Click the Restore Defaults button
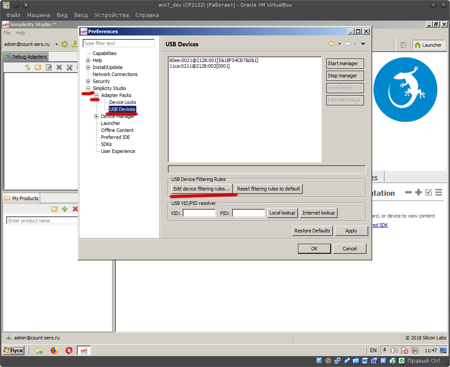This screenshot has height=367, width=450. (x=312, y=231)
